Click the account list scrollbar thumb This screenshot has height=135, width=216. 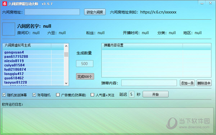coord(66,54)
